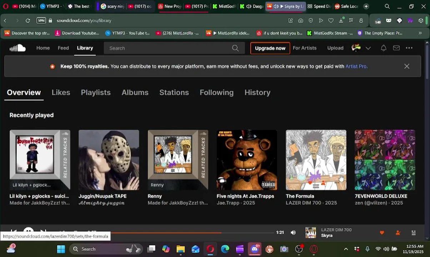Open the browser profile account icon
The width and height of the screenshot is (430, 257).
(x=361, y=21)
